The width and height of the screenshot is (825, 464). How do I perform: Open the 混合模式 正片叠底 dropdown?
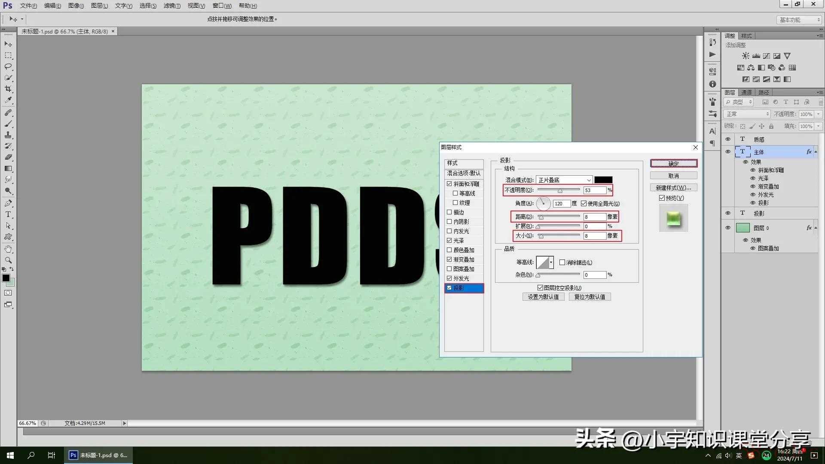pos(564,180)
